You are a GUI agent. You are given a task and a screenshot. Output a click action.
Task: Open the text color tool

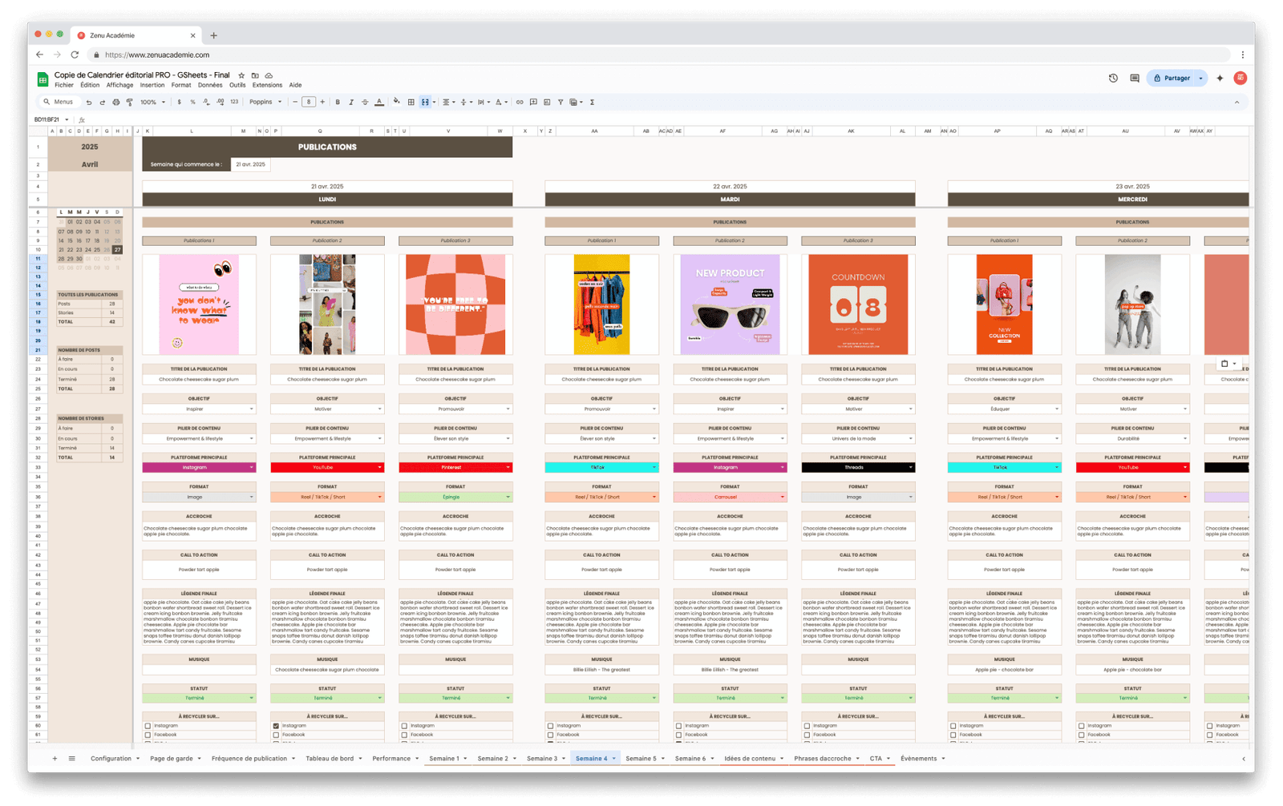coord(379,103)
